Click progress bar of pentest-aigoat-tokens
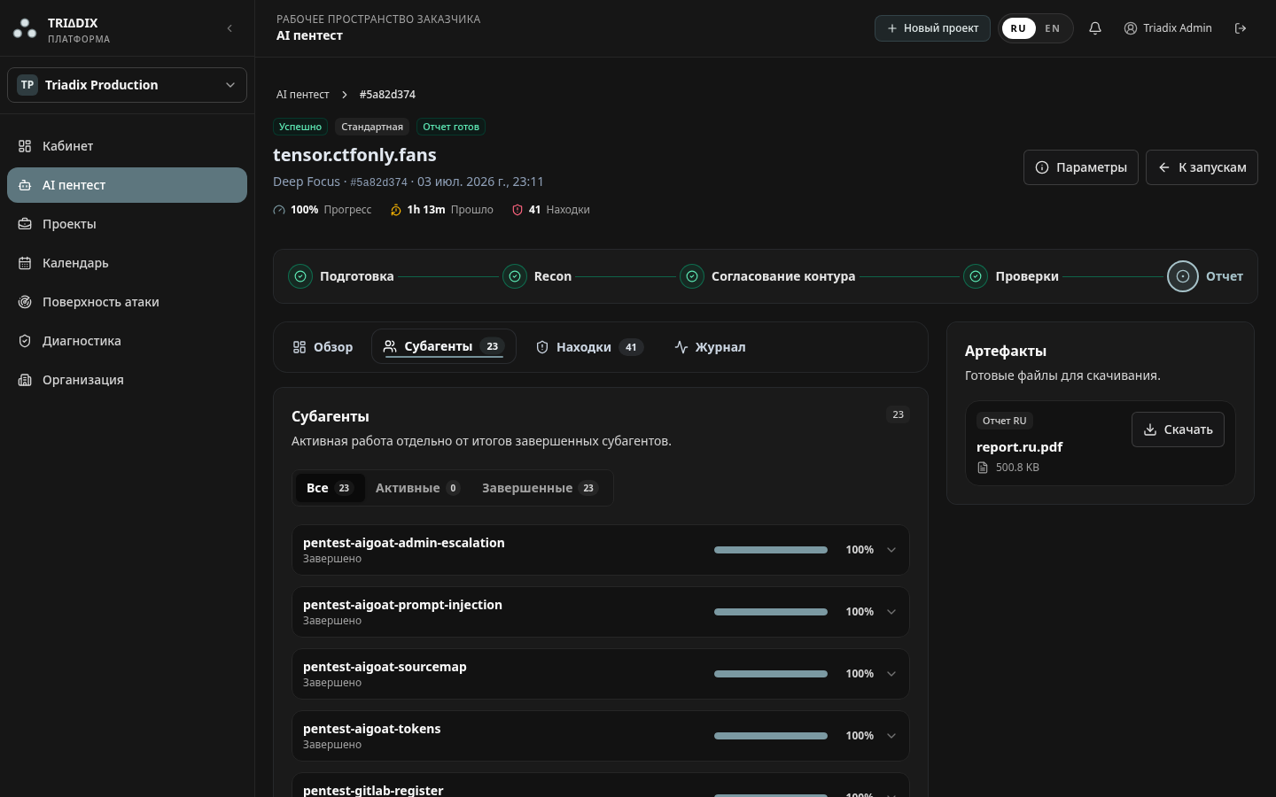 click(771, 736)
